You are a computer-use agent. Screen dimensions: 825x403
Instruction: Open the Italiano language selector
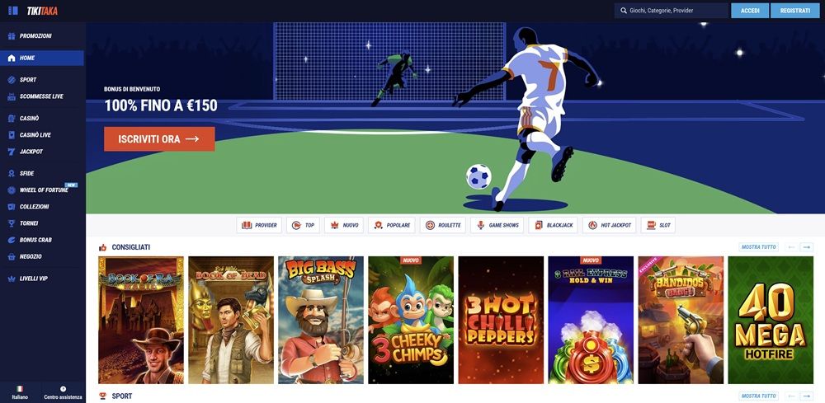click(20, 392)
